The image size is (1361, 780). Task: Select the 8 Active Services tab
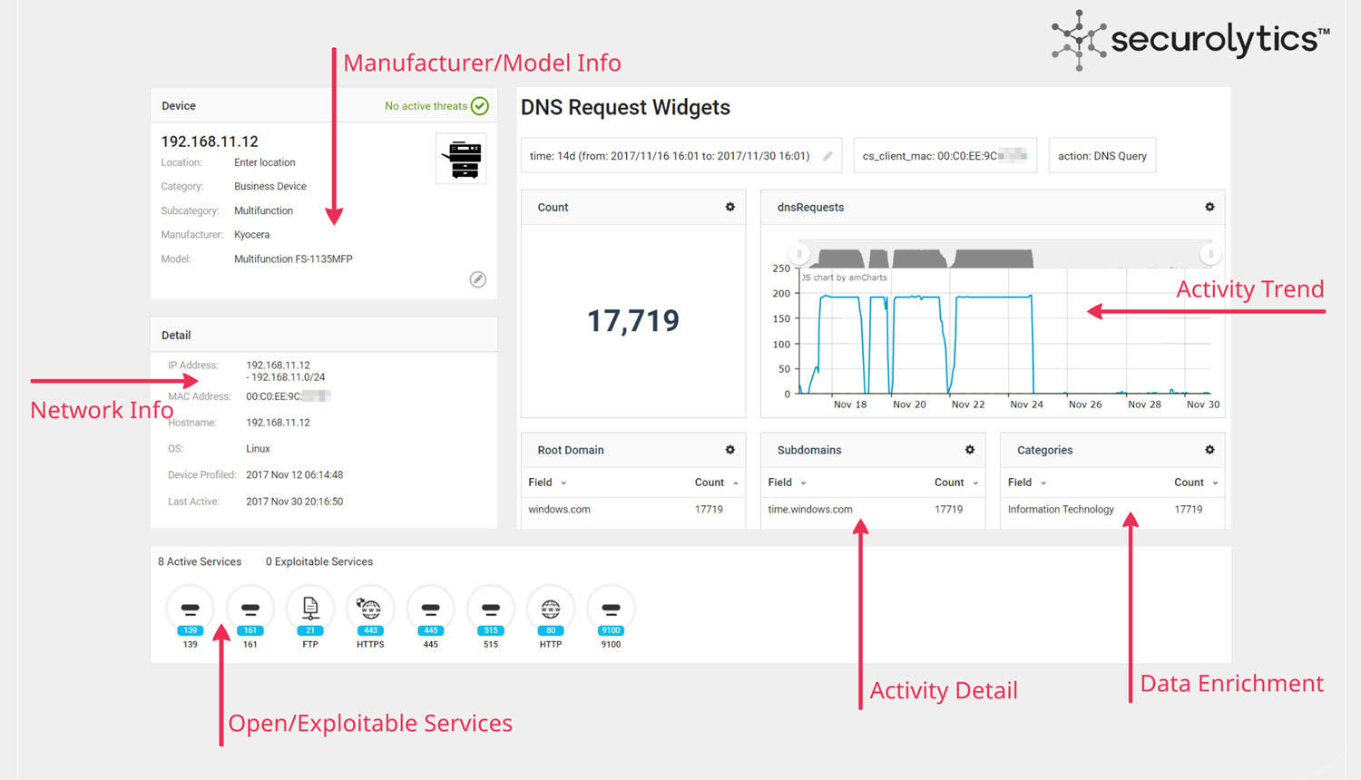(x=200, y=561)
